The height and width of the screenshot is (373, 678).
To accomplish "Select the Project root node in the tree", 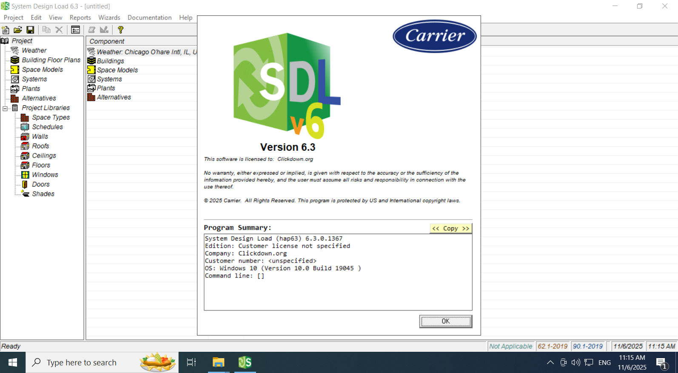I will pos(22,41).
